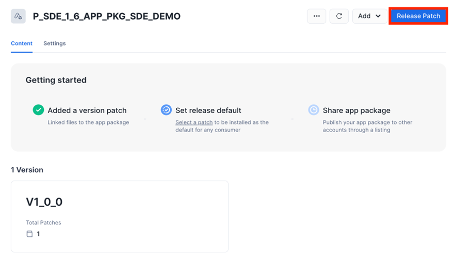This screenshot has width=456, height=260.
Task: Click the Total Patches label
Action: click(x=43, y=222)
